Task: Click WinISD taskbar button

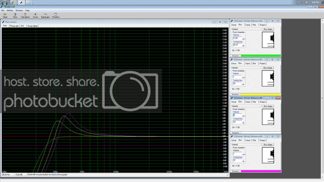Action: tap(21, 3)
